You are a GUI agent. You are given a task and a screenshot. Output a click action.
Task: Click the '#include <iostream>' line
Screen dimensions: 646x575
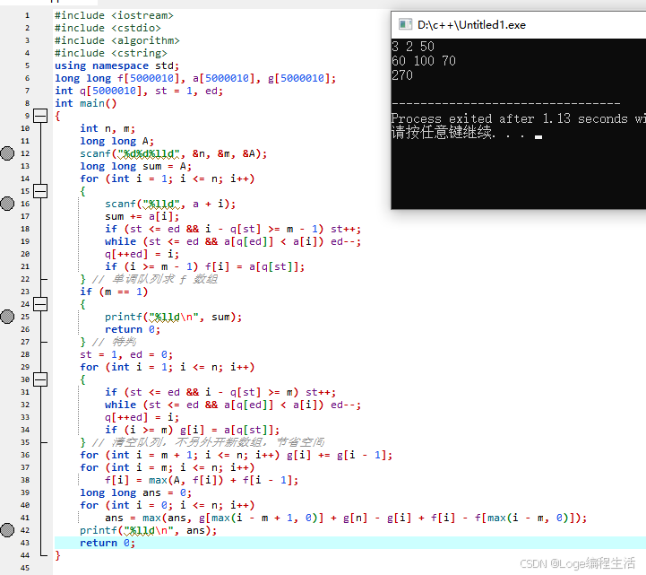tap(114, 15)
